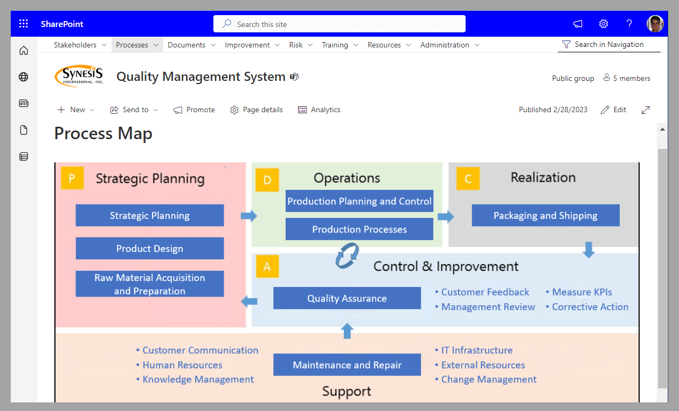Click the Edit page button
This screenshot has width=679, height=411.
click(614, 110)
